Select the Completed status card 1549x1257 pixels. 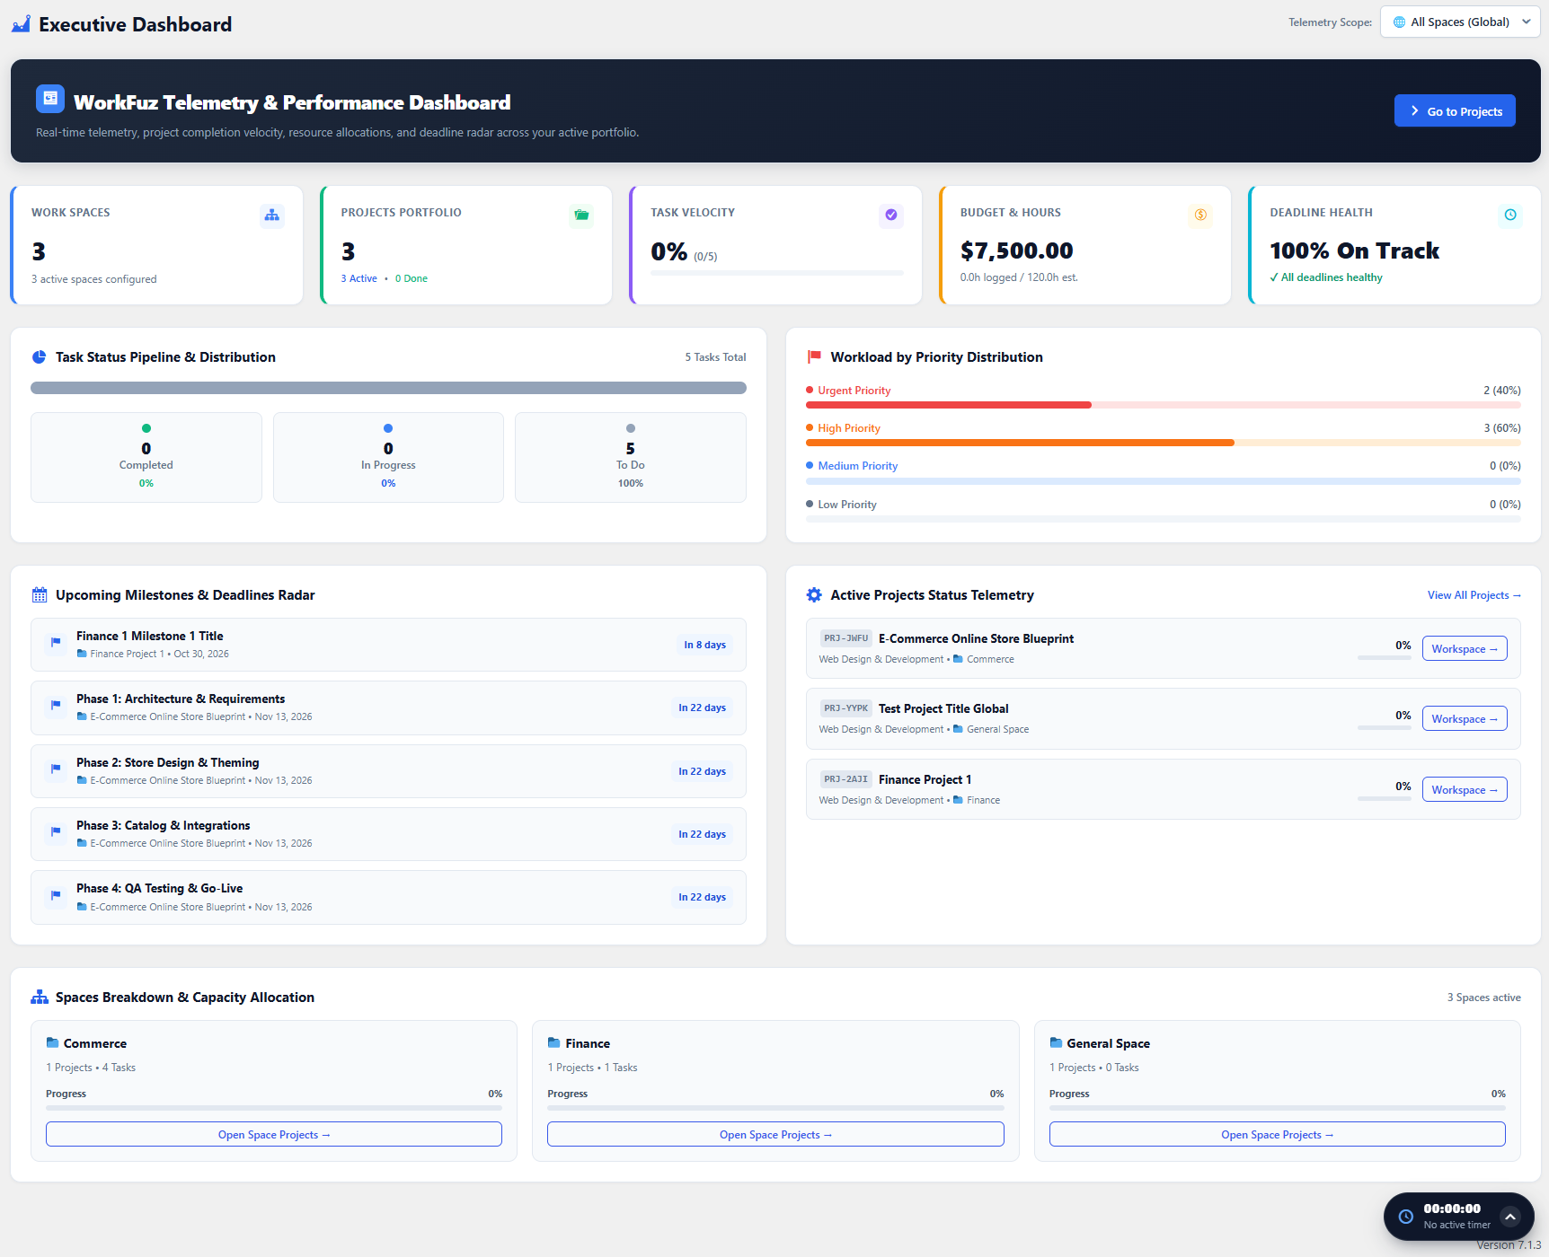pyautogui.click(x=146, y=457)
